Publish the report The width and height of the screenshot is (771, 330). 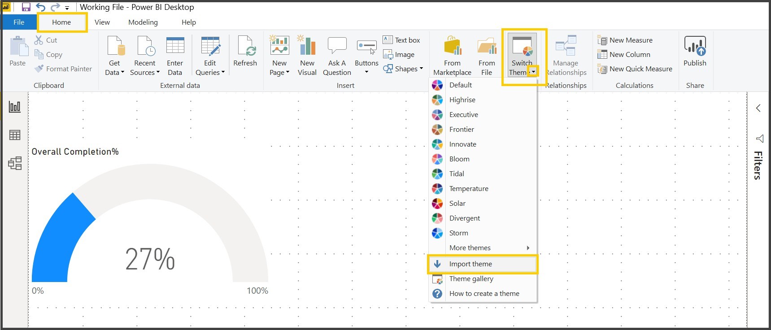point(695,51)
